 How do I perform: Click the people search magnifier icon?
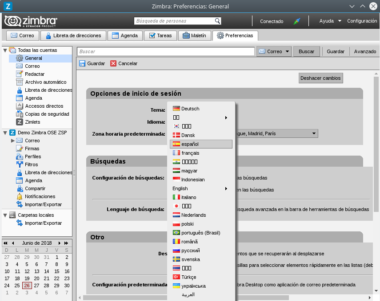217,21
